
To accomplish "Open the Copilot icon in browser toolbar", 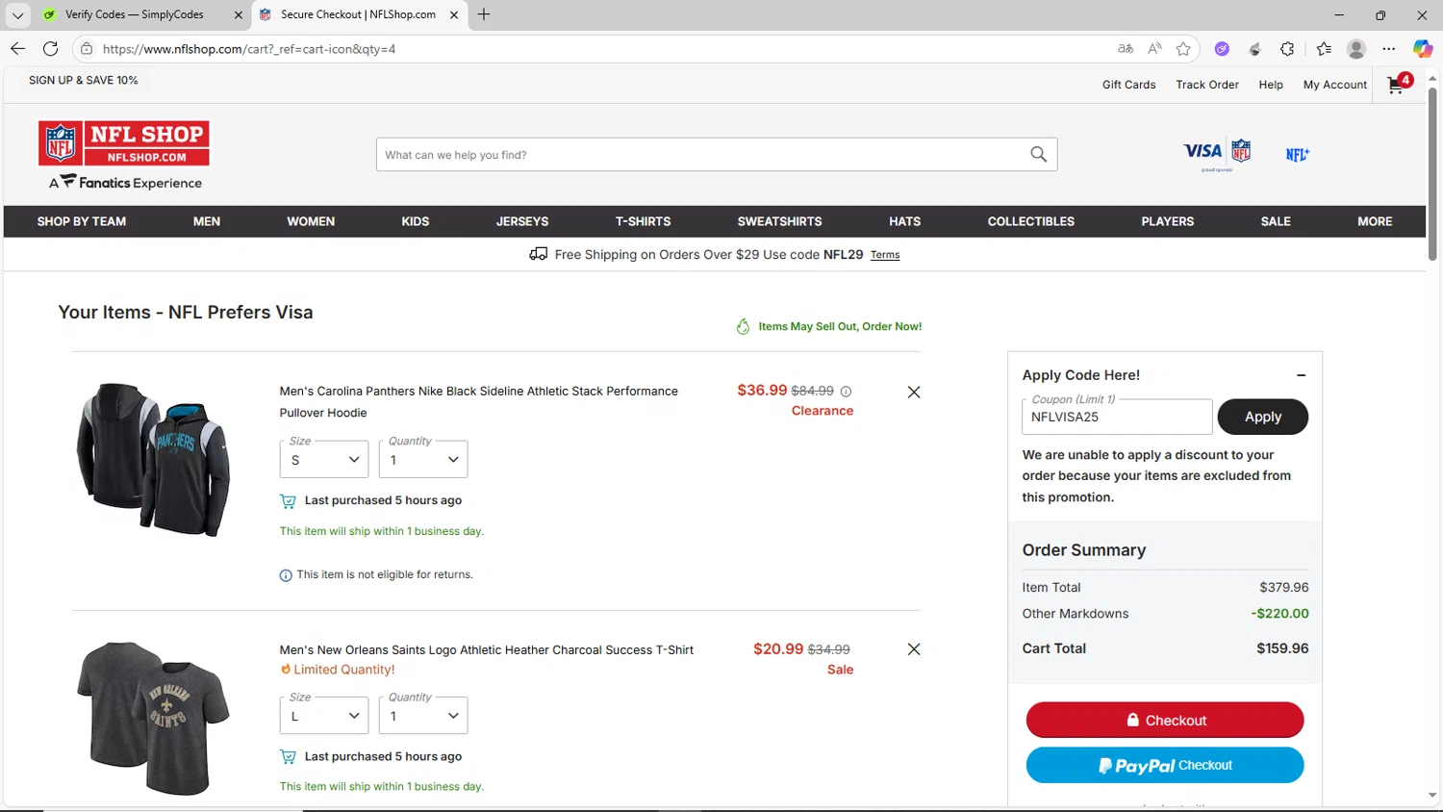I will tap(1423, 49).
